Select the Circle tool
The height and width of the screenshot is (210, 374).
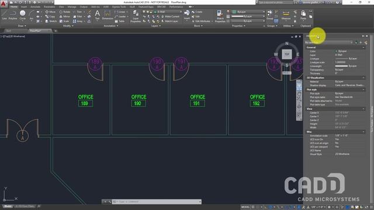[22, 15]
